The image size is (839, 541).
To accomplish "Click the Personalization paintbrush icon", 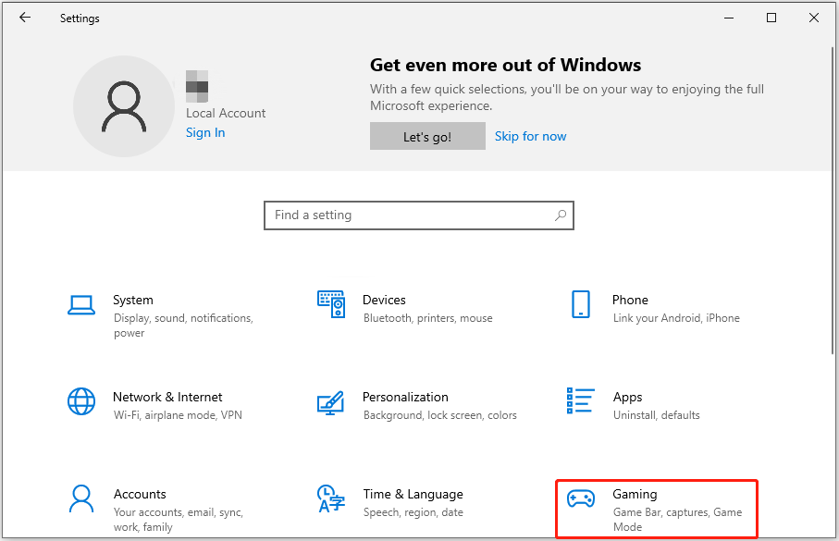I will tap(331, 401).
